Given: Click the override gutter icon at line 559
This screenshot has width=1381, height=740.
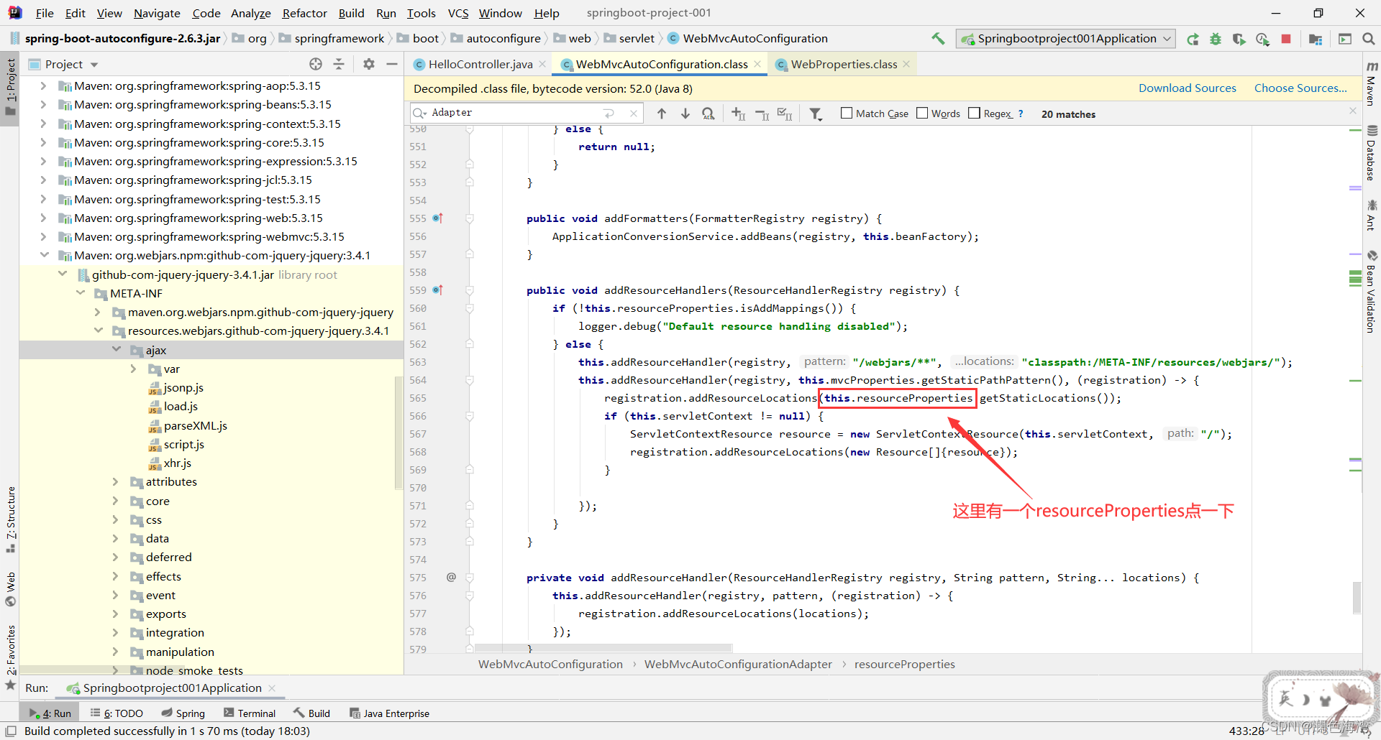Looking at the screenshot, I should tap(438, 290).
